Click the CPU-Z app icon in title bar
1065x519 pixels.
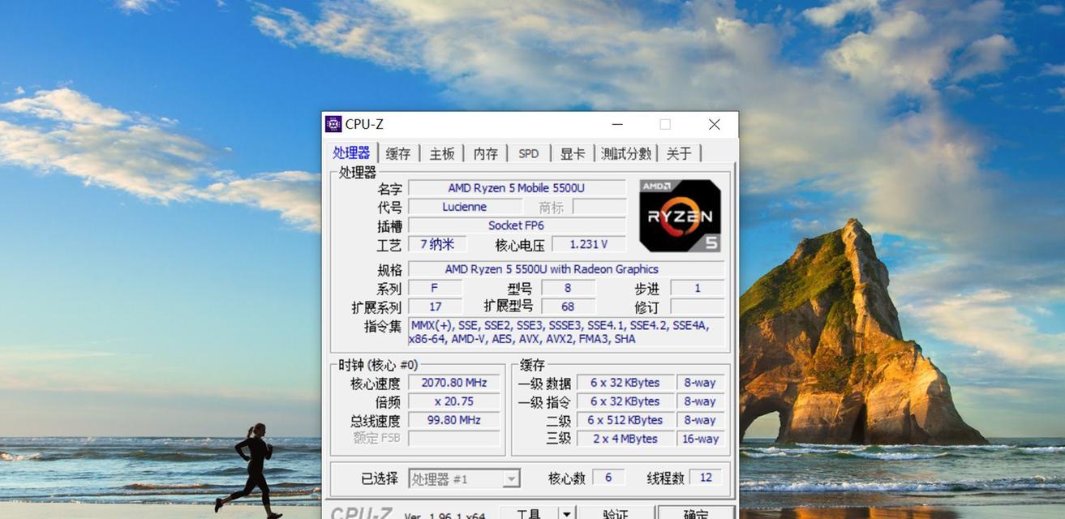[333, 124]
